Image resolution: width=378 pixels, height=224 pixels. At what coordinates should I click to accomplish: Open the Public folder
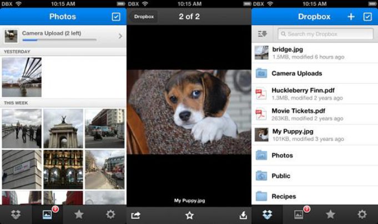[315, 176]
